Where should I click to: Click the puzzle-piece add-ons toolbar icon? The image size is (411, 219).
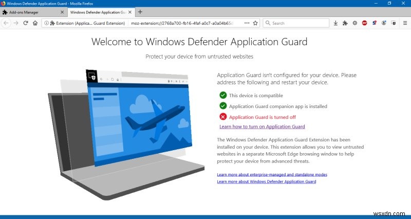345,23
